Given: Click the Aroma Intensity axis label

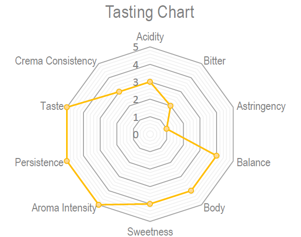Looking at the screenshot, I should click(x=64, y=208).
